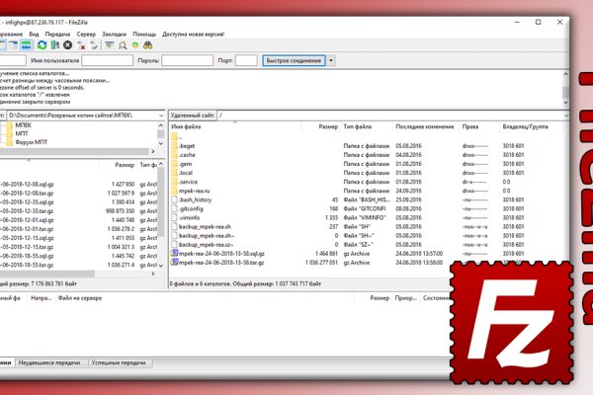
Task: Toggle the transfer queue pane display
Action: point(27,45)
